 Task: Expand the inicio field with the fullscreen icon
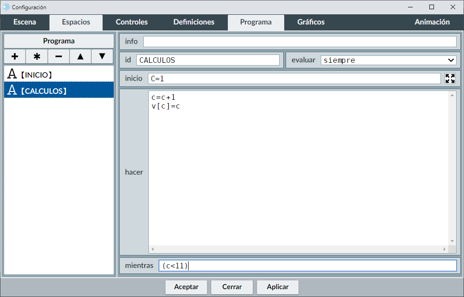pos(450,79)
